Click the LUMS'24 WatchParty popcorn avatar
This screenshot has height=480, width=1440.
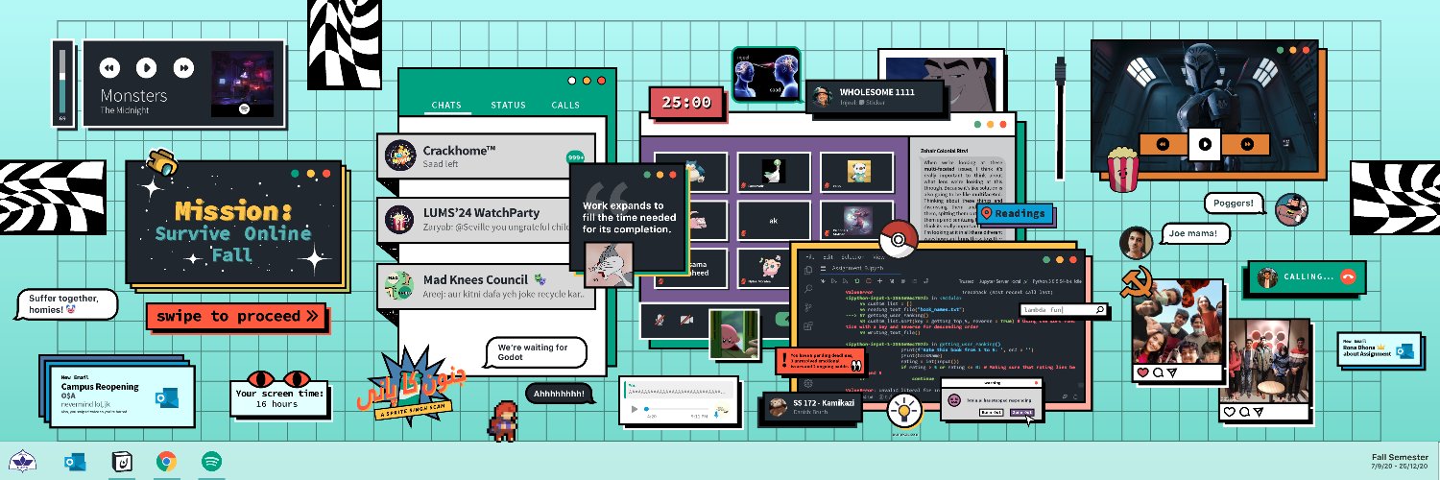coord(398,220)
